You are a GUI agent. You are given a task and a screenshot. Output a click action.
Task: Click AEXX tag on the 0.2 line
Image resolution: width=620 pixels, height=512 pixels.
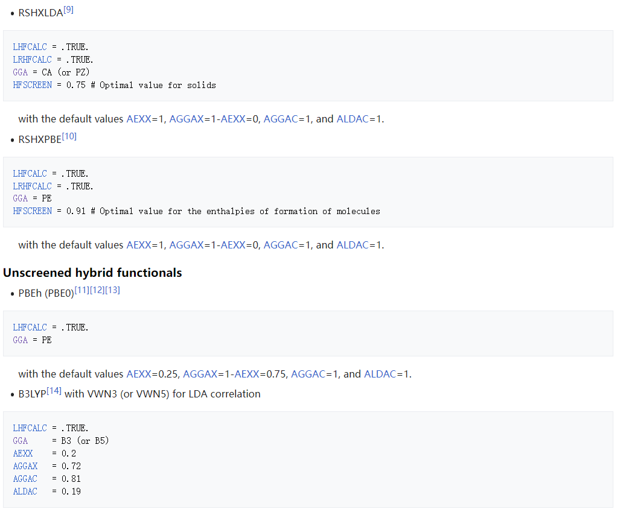[22, 454]
